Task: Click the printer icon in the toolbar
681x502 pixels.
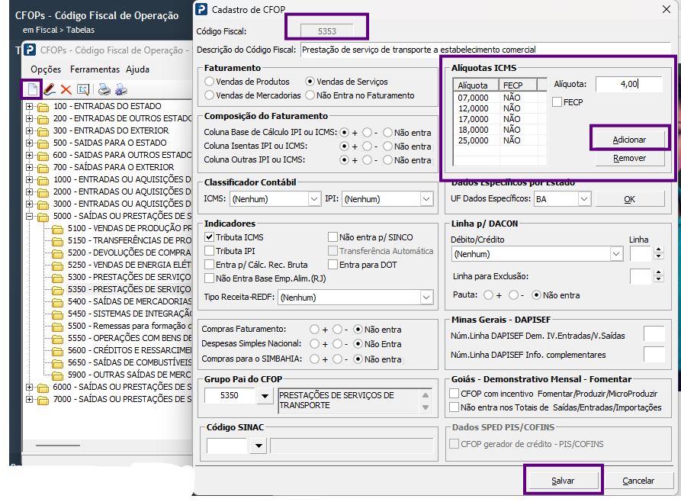Action: pyautogui.click(x=104, y=89)
